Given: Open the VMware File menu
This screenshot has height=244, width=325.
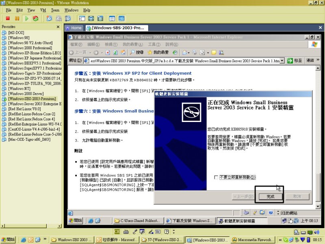Looking at the screenshot, I should [x=9, y=10].
